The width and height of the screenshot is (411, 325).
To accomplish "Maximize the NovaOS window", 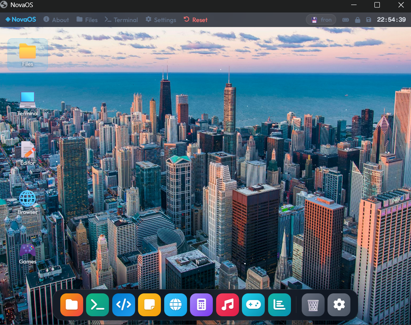I will click(x=377, y=5).
